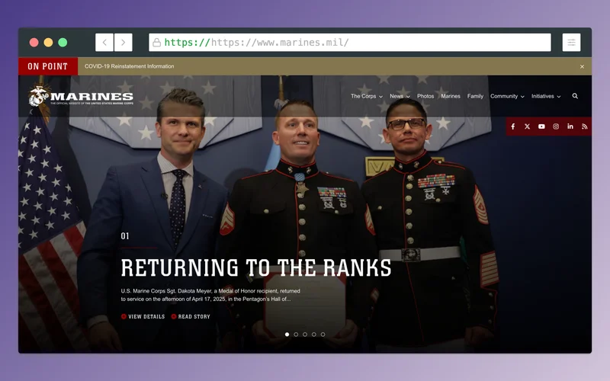This screenshot has width=610, height=381.
Task: Expand the Initiatives dropdown menu
Action: pyautogui.click(x=546, y=96)
